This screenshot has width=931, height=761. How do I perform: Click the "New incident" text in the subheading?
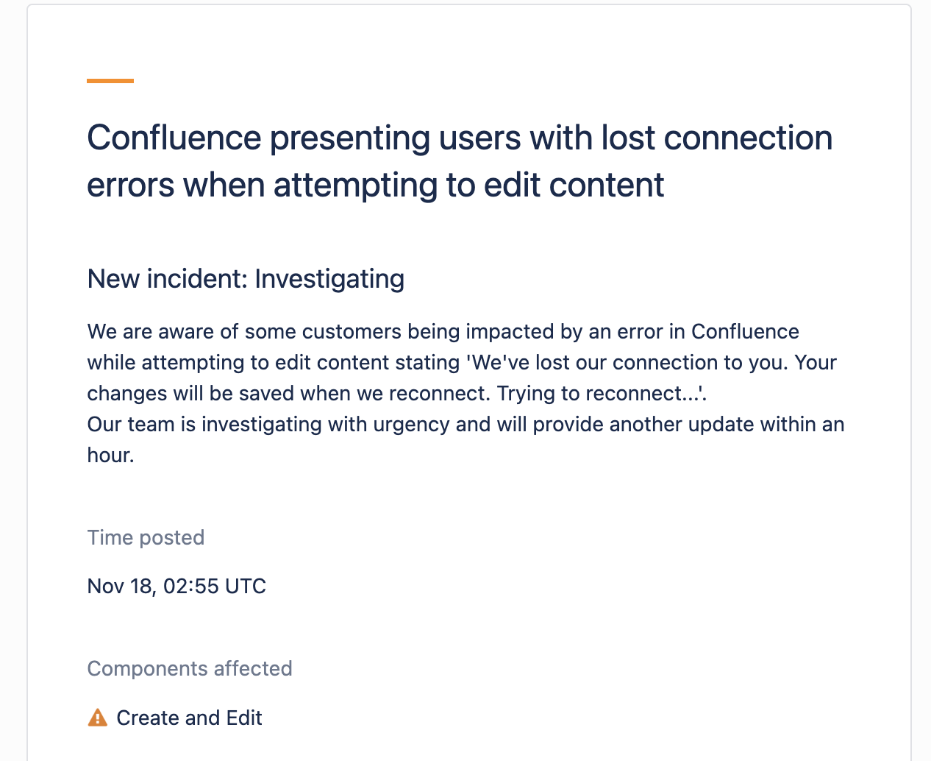[167, 279]
